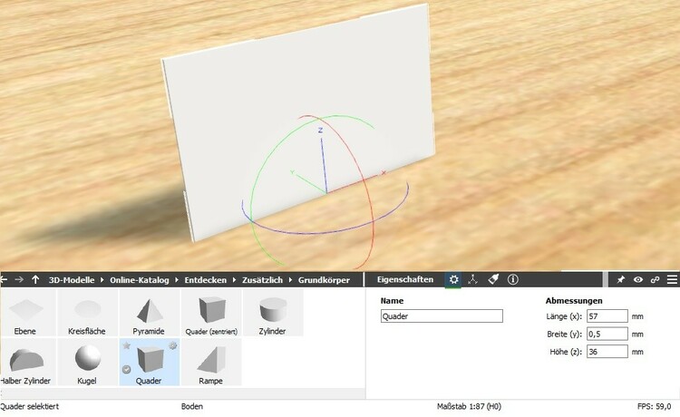Open the info tab in Eigenschaften
This screenshot has height=417, width=680.
coord(512,279)
